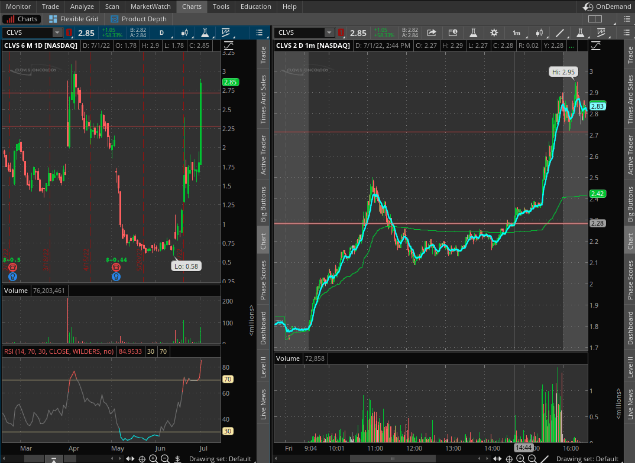Click right chart share icon
This screenshot has width=635, height=463.
[x=432, y=32]
